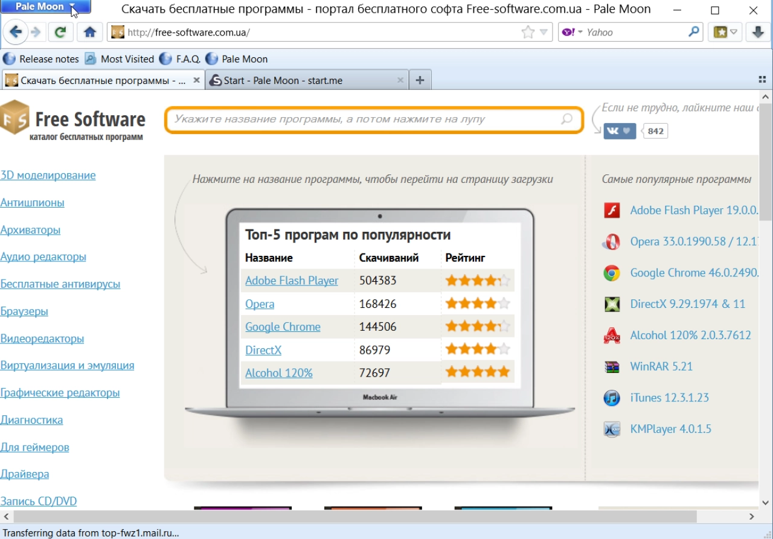Click the DirectX icon in popular list
The height and width of the screenshot is (539, 773).
(612, 304)
